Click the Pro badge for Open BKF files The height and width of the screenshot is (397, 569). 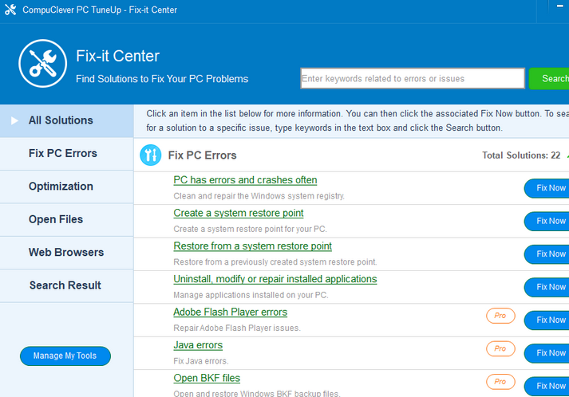pos(500,382)
